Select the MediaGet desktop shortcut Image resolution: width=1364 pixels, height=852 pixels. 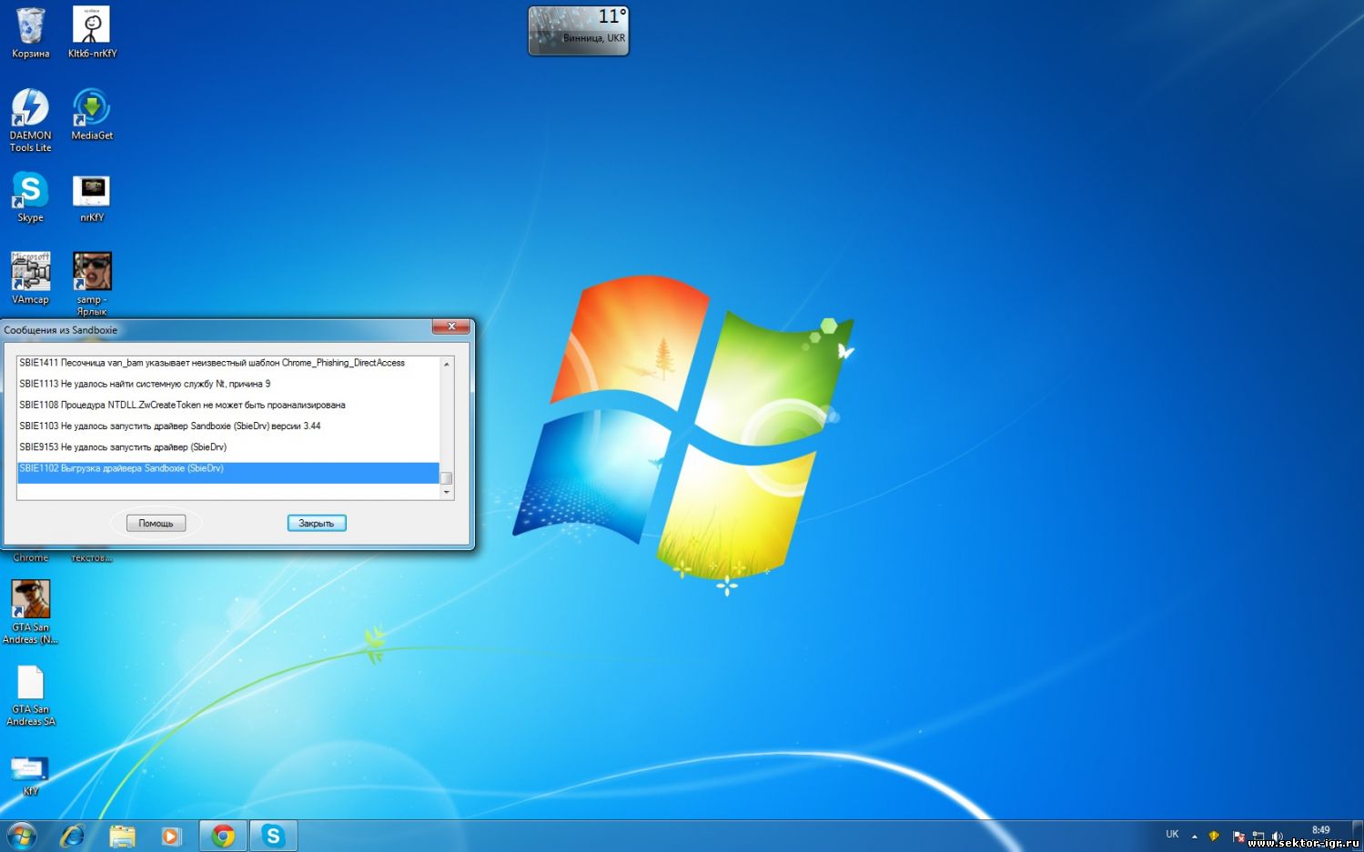[x=92, y=115]
